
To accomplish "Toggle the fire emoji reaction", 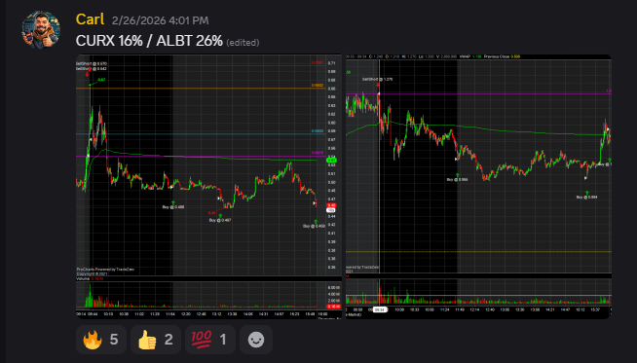I will [101, 340].
